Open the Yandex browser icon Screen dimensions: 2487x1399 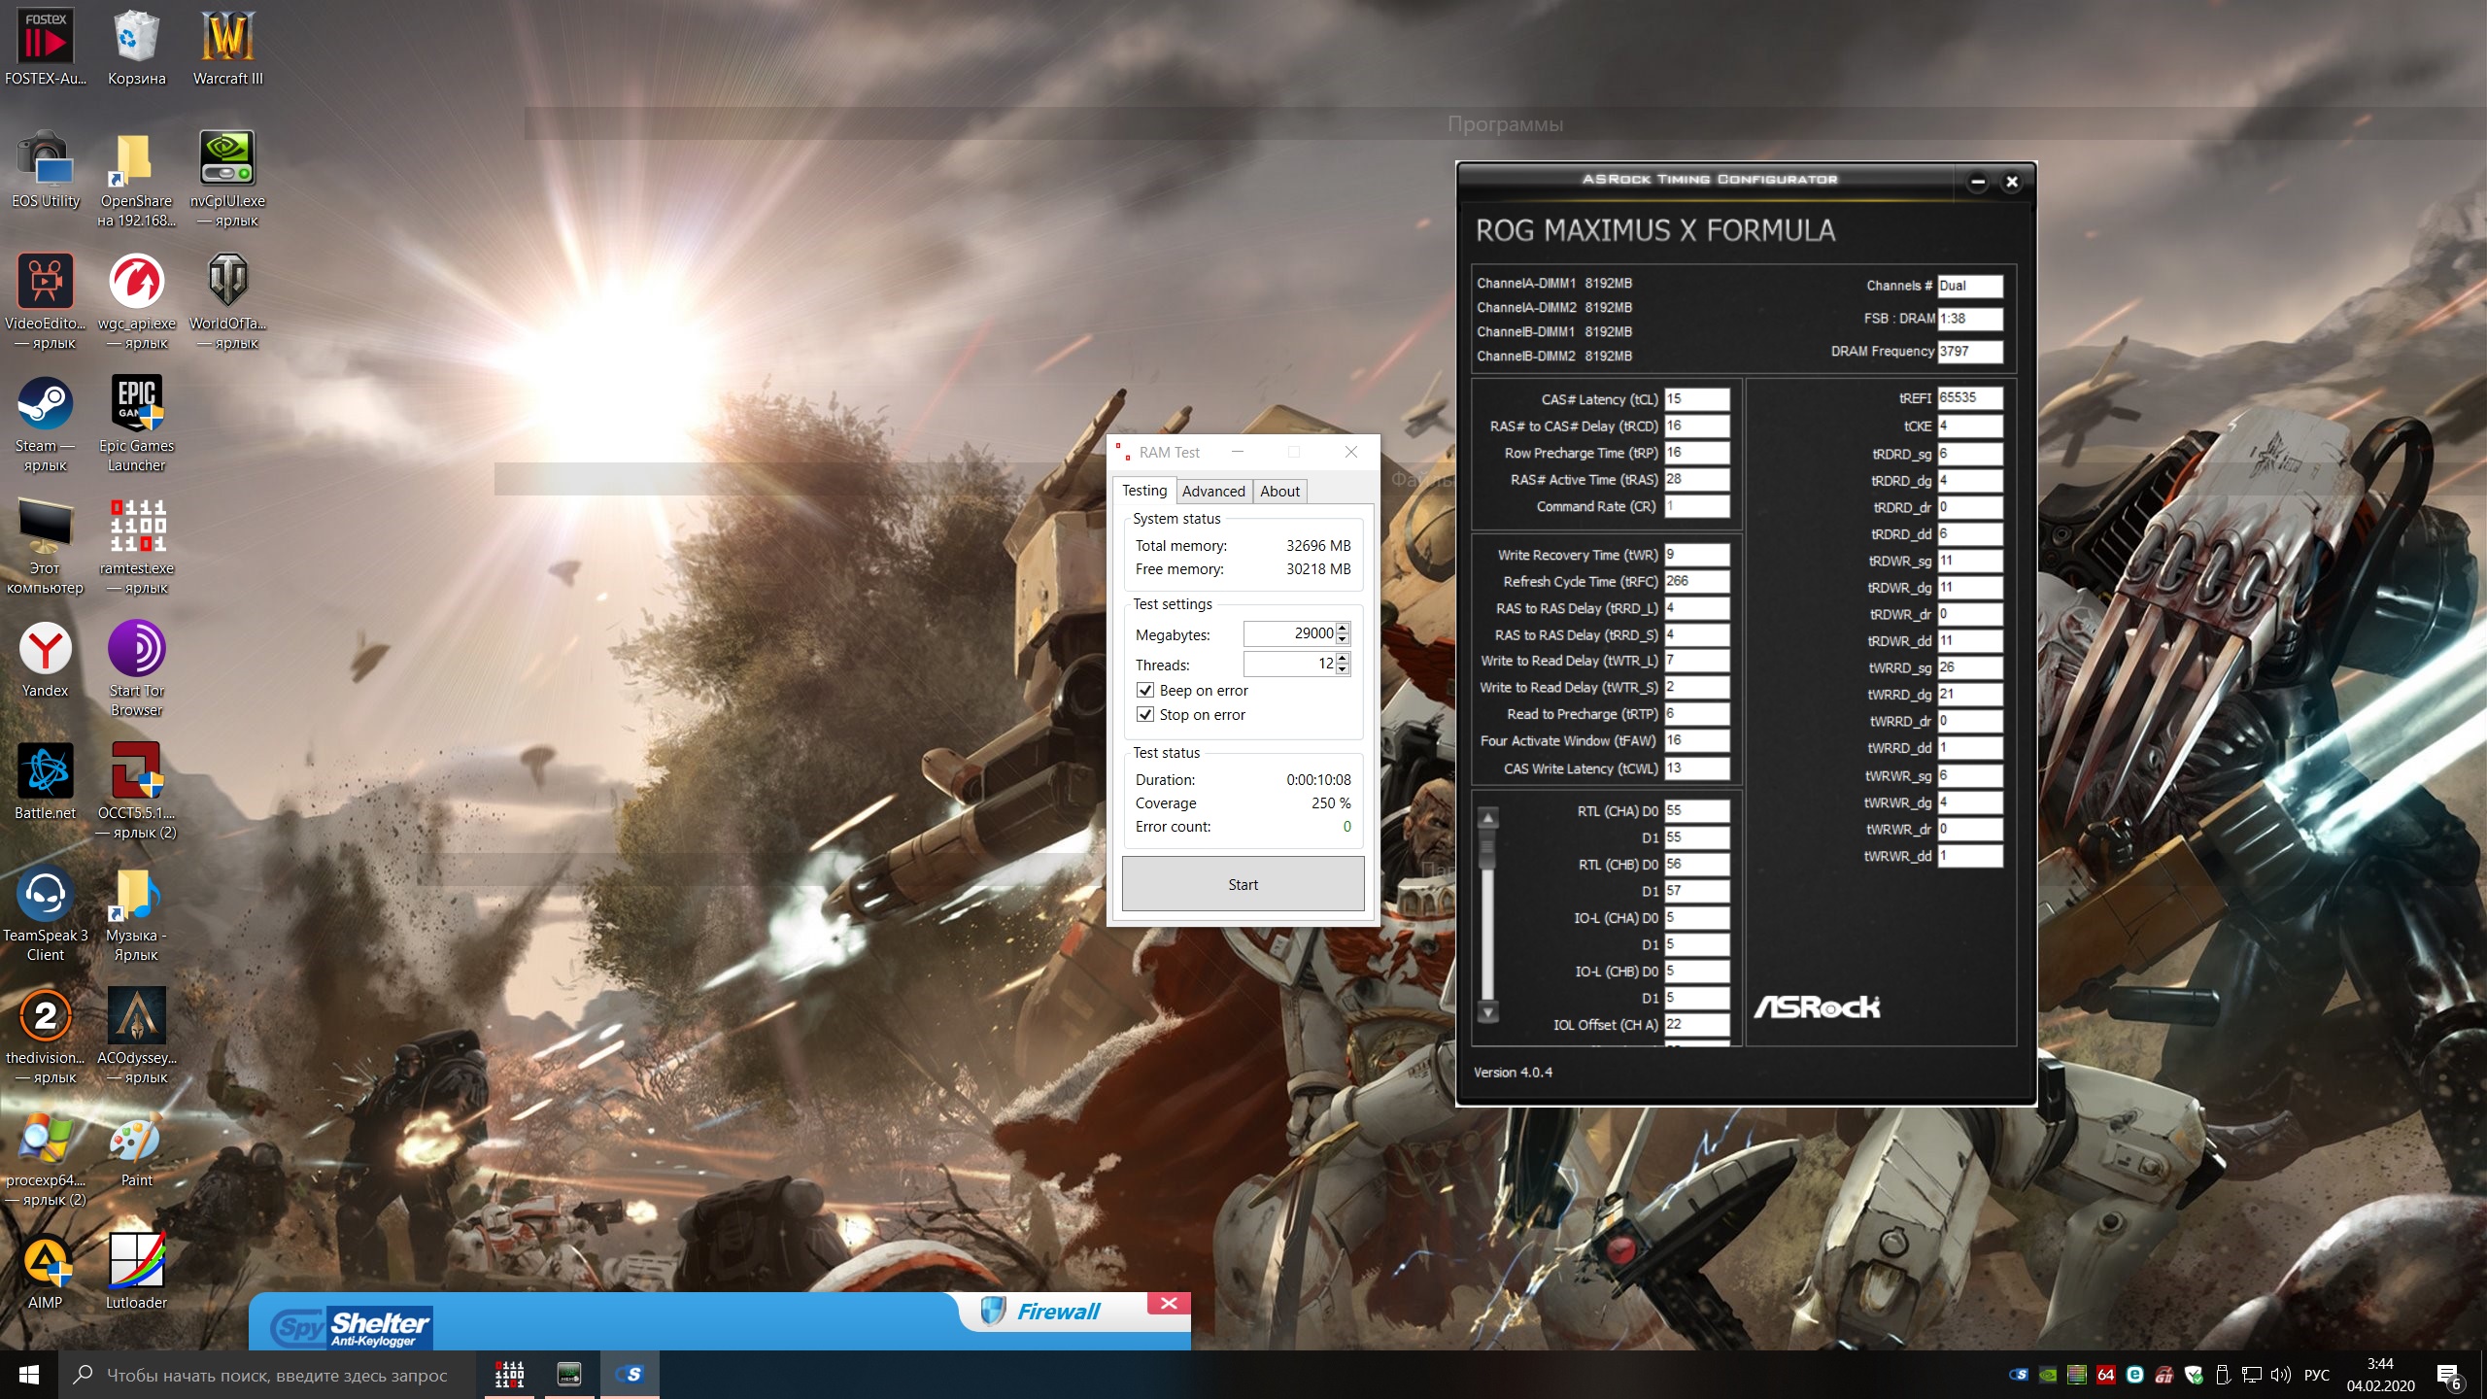pyautogui.click(x=45, y=650)
